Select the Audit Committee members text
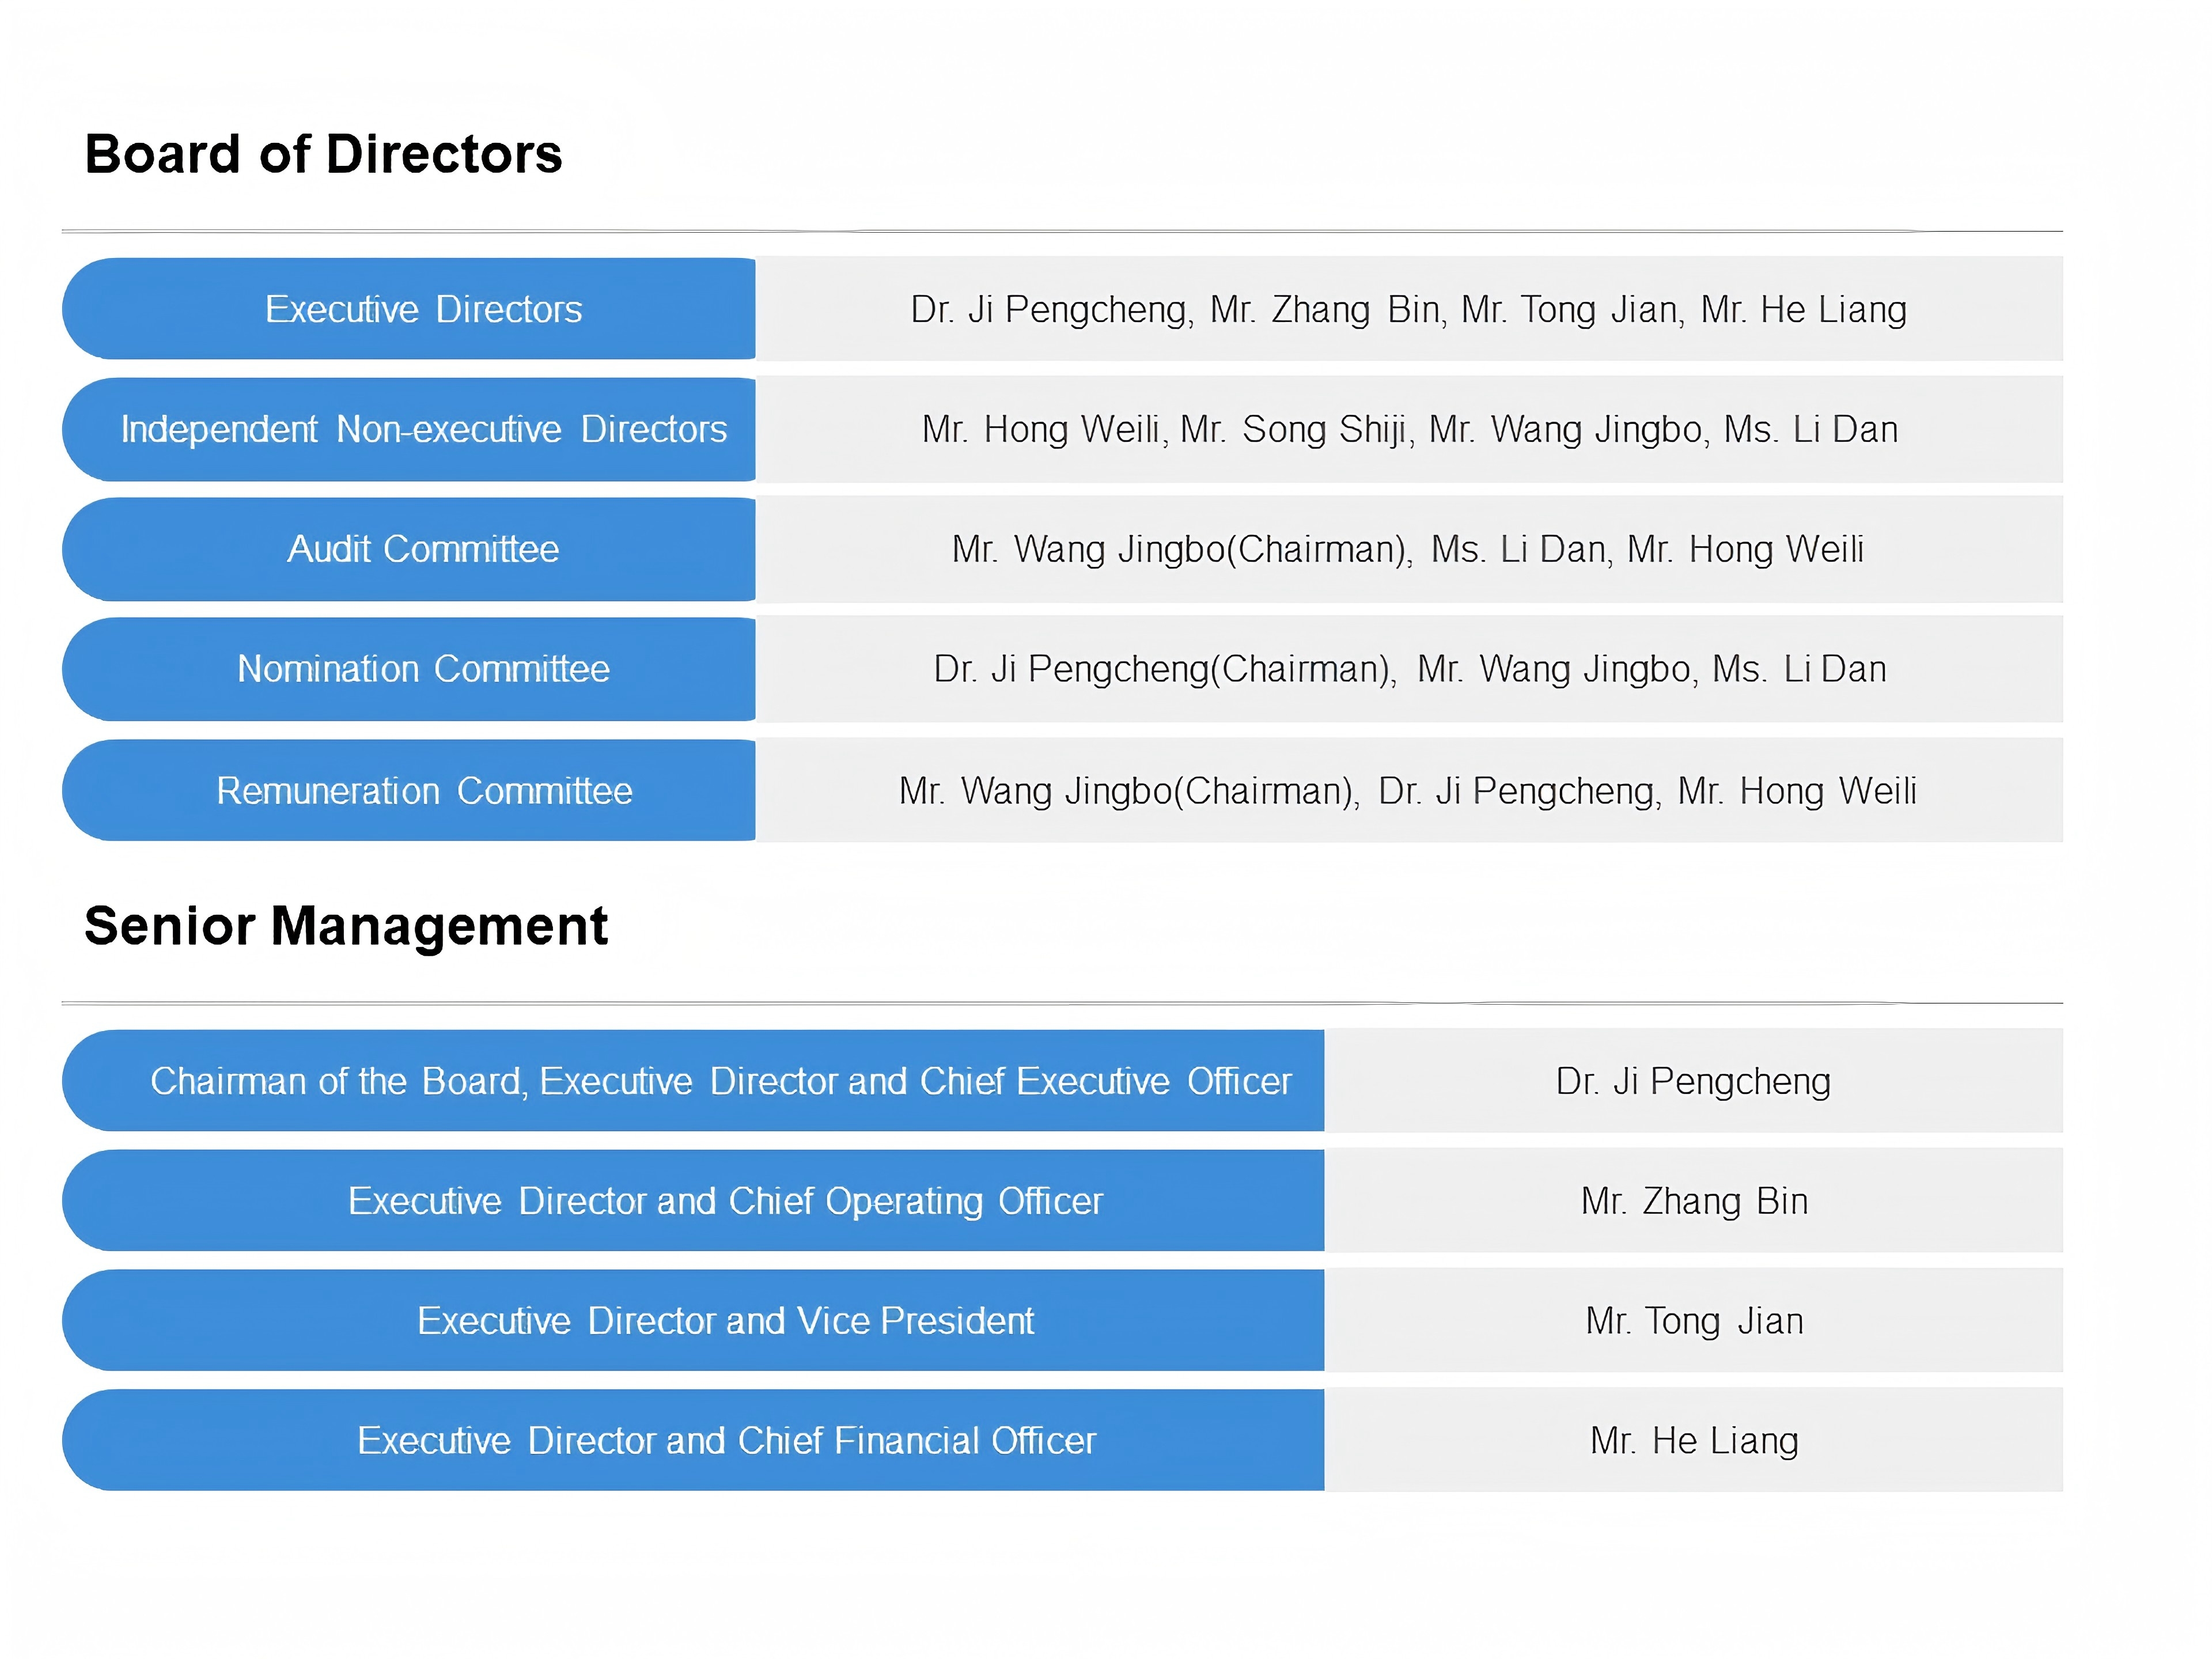Viewport: 2212px width, 1659px height. [x=1407, y=549]
